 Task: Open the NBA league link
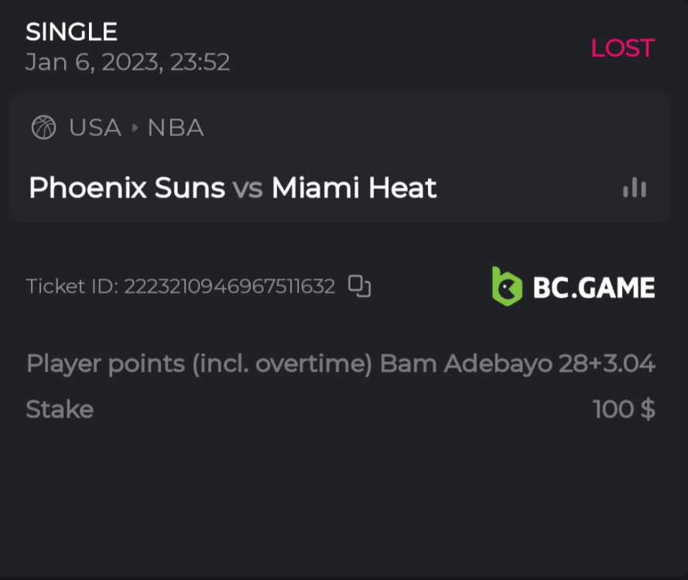(x=176, y=128)
